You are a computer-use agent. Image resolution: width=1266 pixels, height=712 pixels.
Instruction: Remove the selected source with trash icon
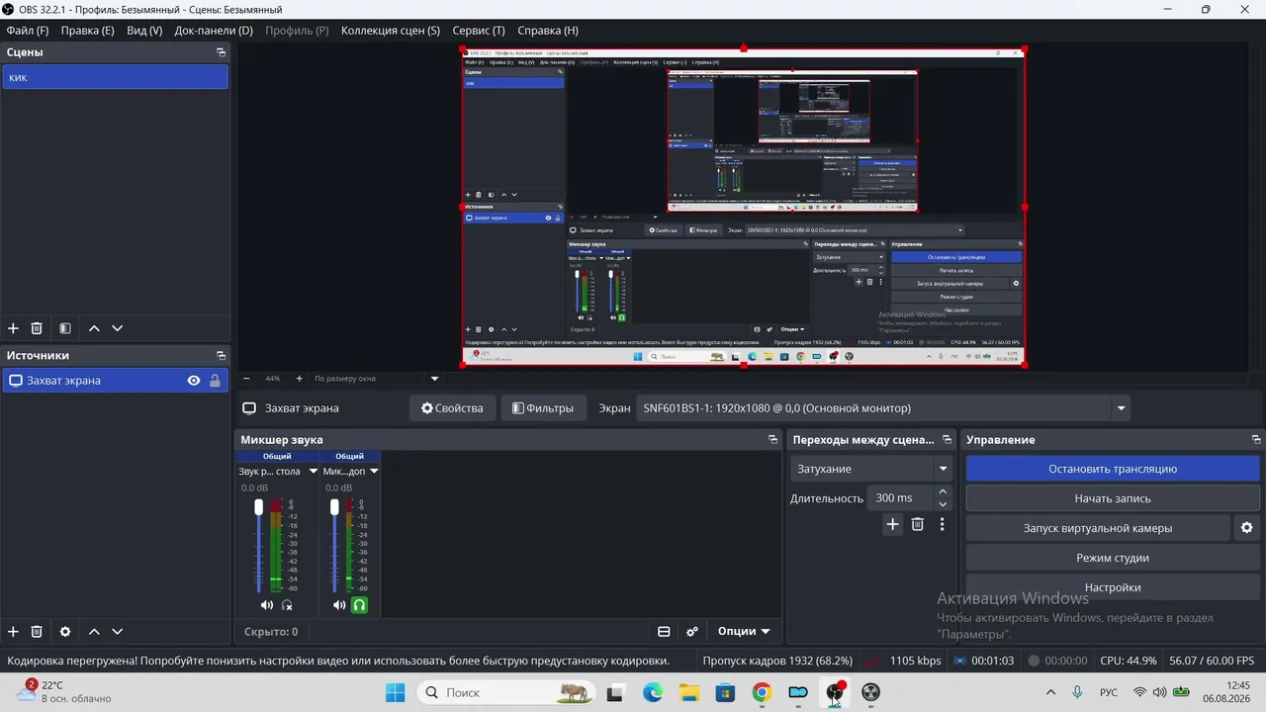[37, 631]
